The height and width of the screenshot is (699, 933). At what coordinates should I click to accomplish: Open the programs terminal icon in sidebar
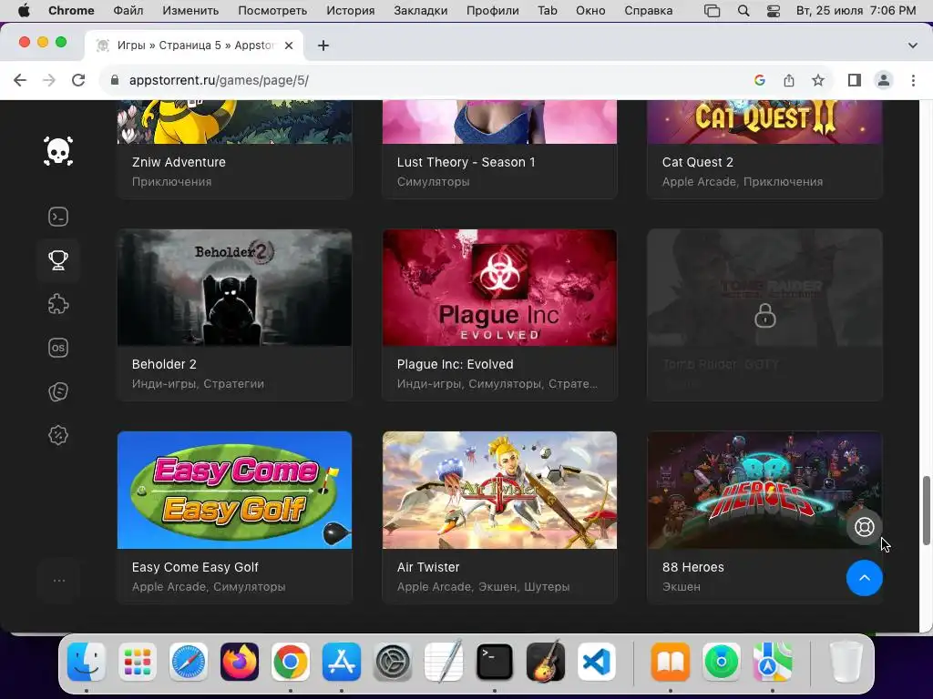[58, 217]
